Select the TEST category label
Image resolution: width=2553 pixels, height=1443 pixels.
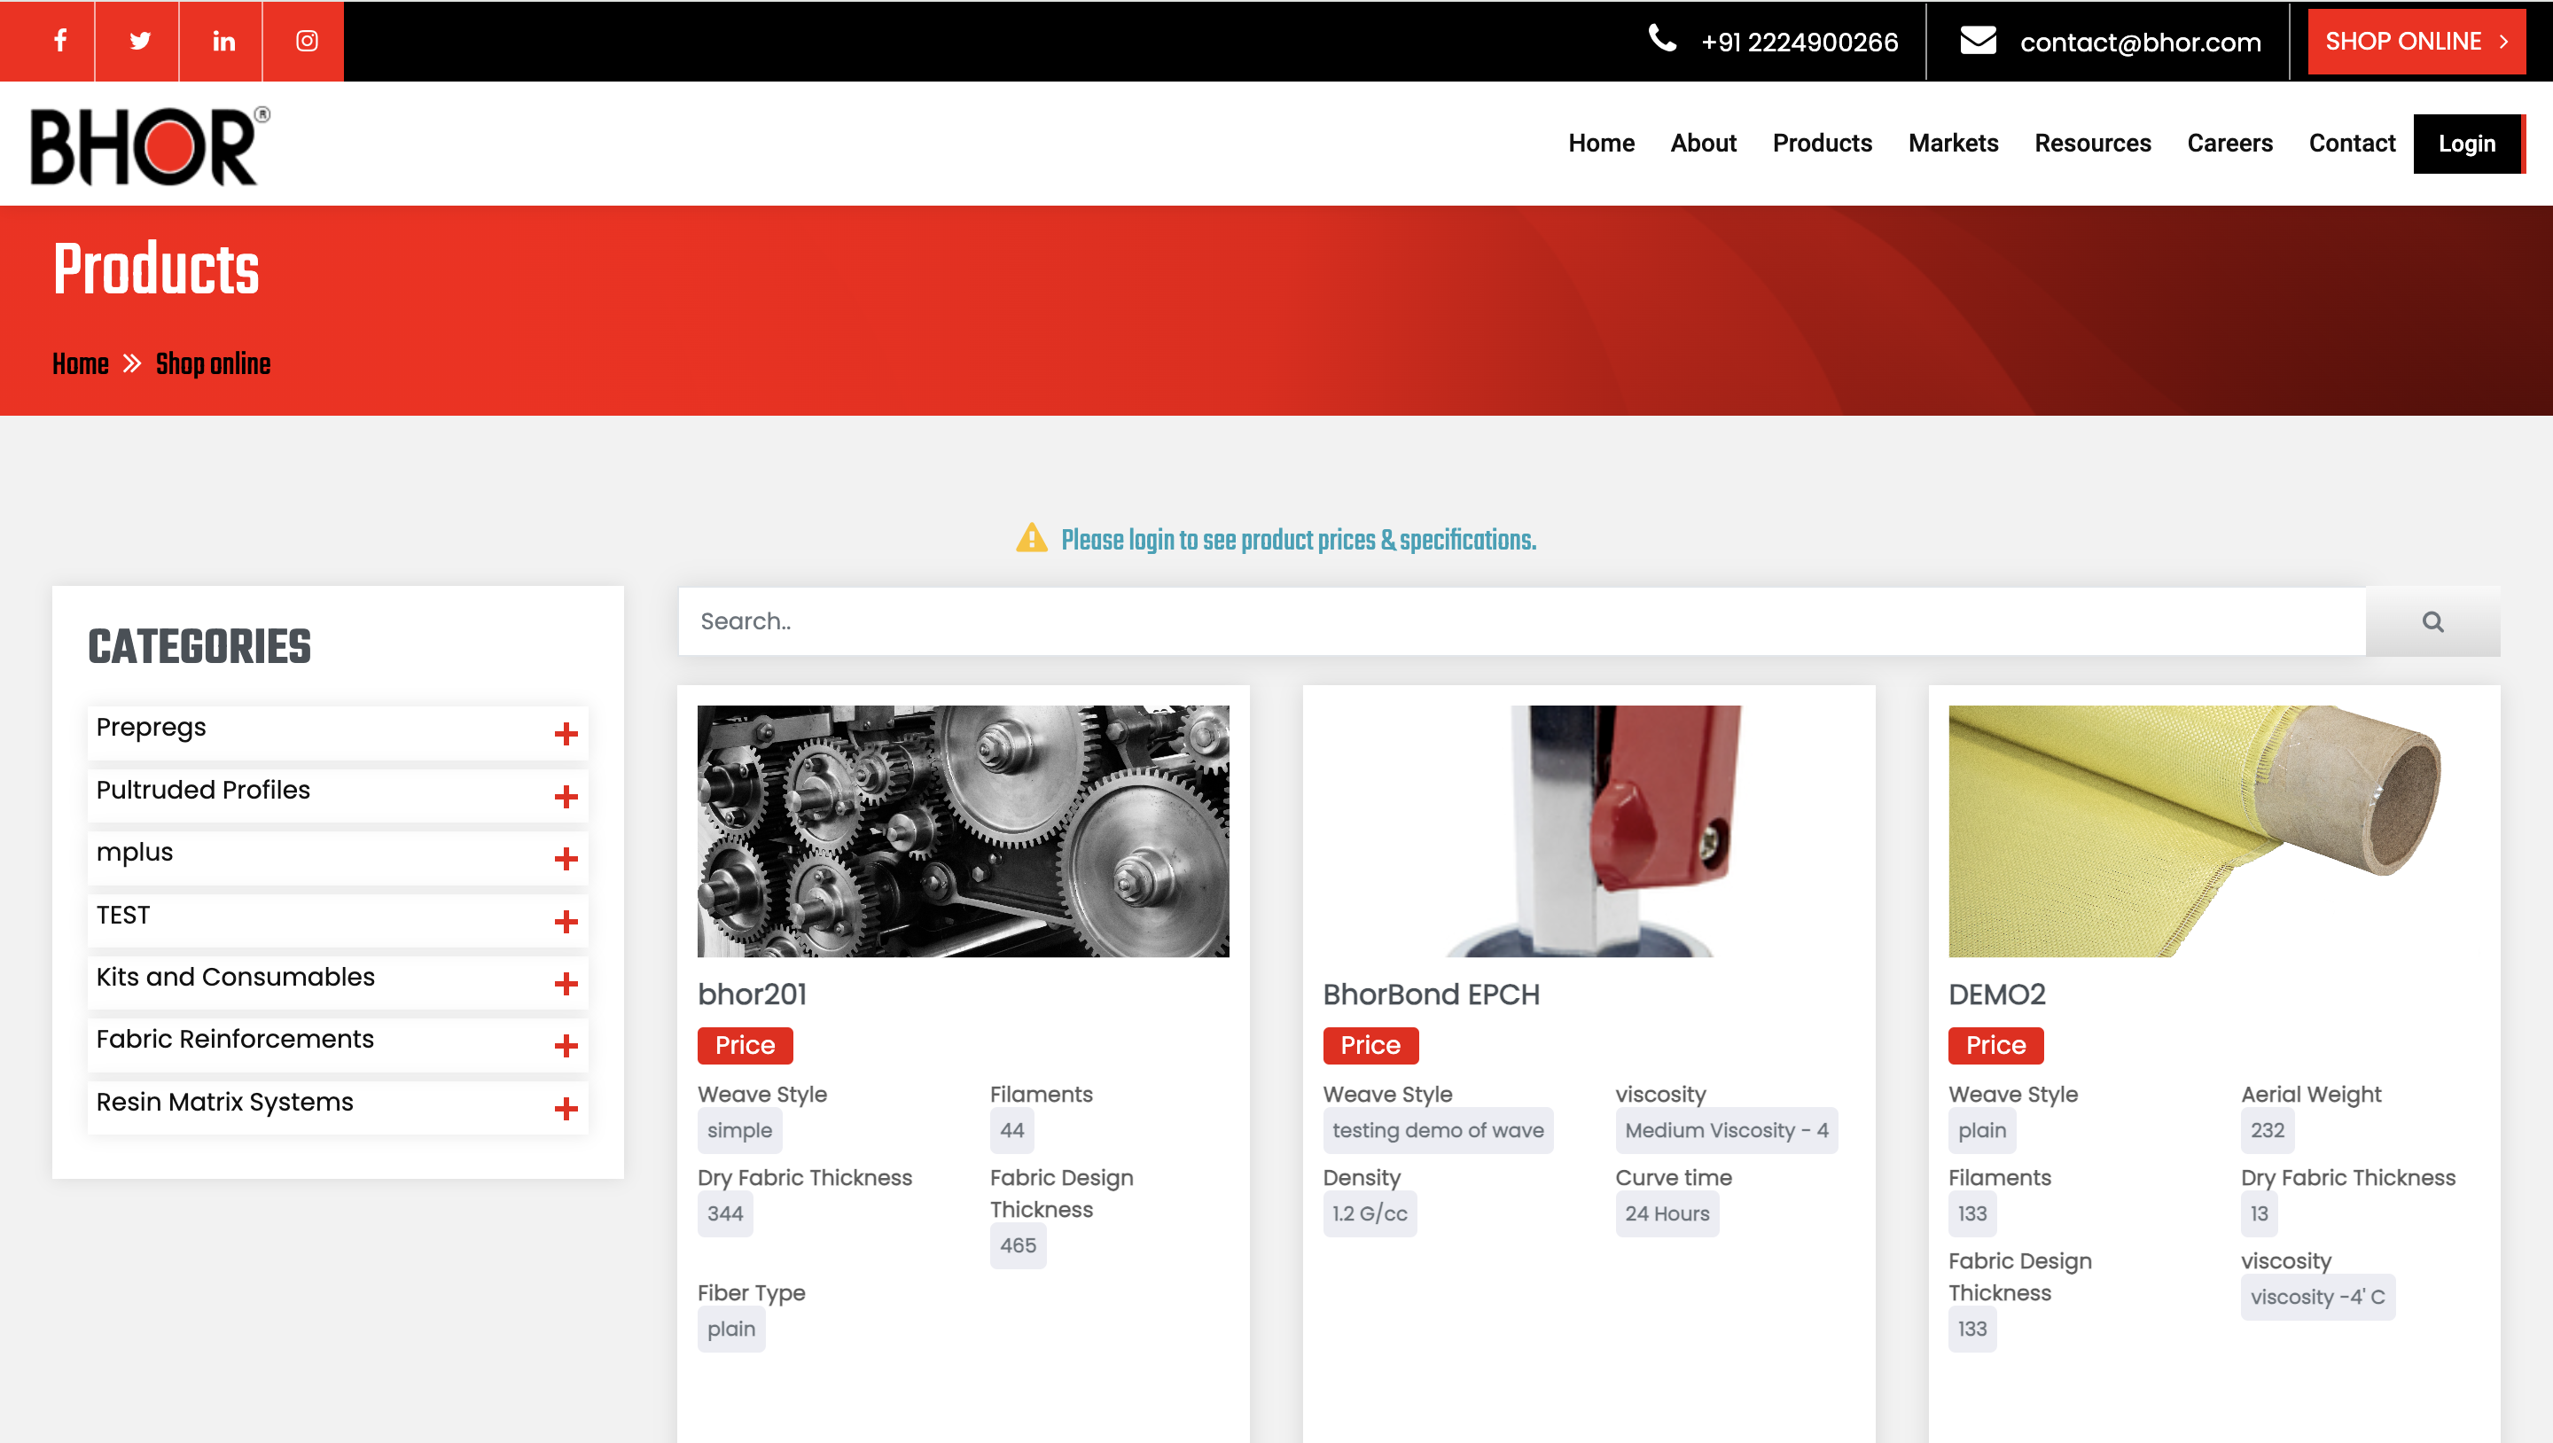[x=123, y=915]
